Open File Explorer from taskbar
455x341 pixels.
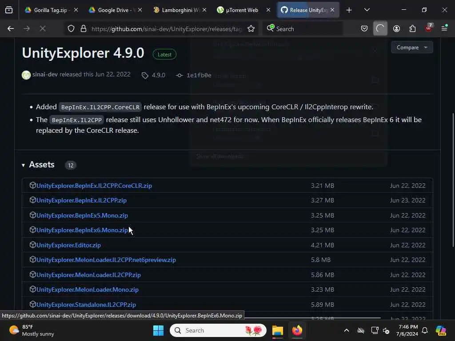pos(277,330)
